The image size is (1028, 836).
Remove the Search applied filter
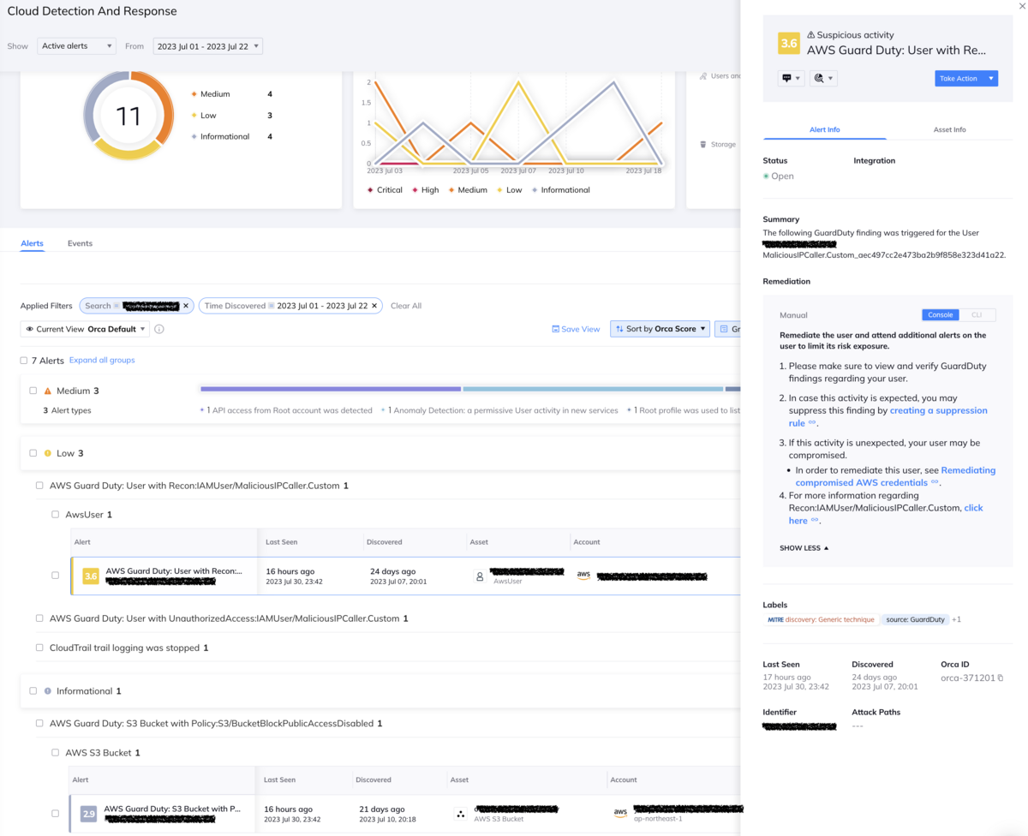[x=186, y=306]
